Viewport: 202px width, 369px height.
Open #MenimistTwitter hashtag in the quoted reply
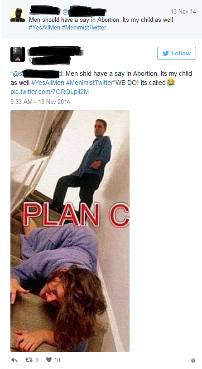(90, 83)
